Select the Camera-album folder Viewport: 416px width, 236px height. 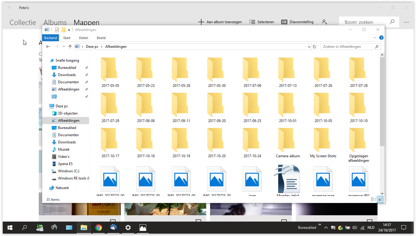click(288, 144)
